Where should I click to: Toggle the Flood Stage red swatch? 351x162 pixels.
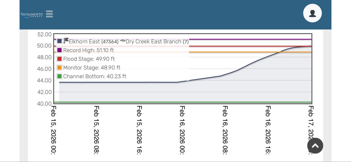tap(59, 59)
